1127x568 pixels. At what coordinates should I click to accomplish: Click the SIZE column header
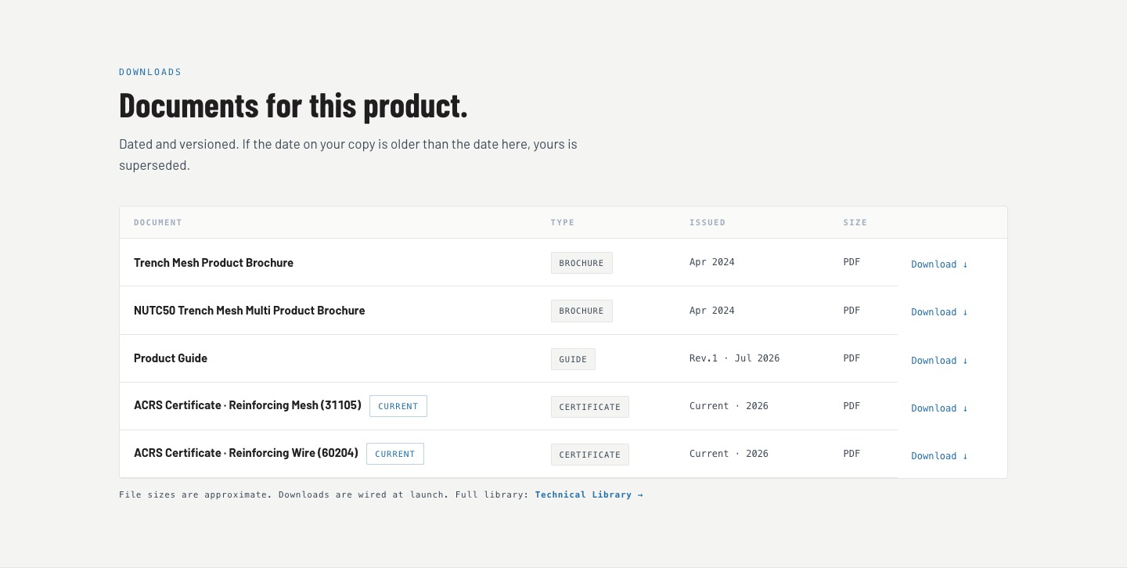(x=855, y=223)
